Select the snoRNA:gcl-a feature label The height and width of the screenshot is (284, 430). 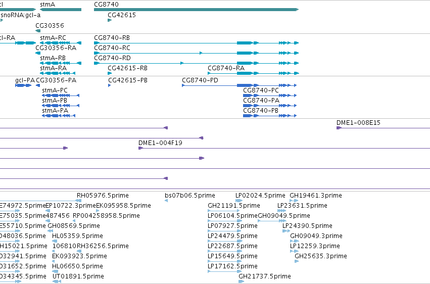pyautogui.click(x=21, y=15)
